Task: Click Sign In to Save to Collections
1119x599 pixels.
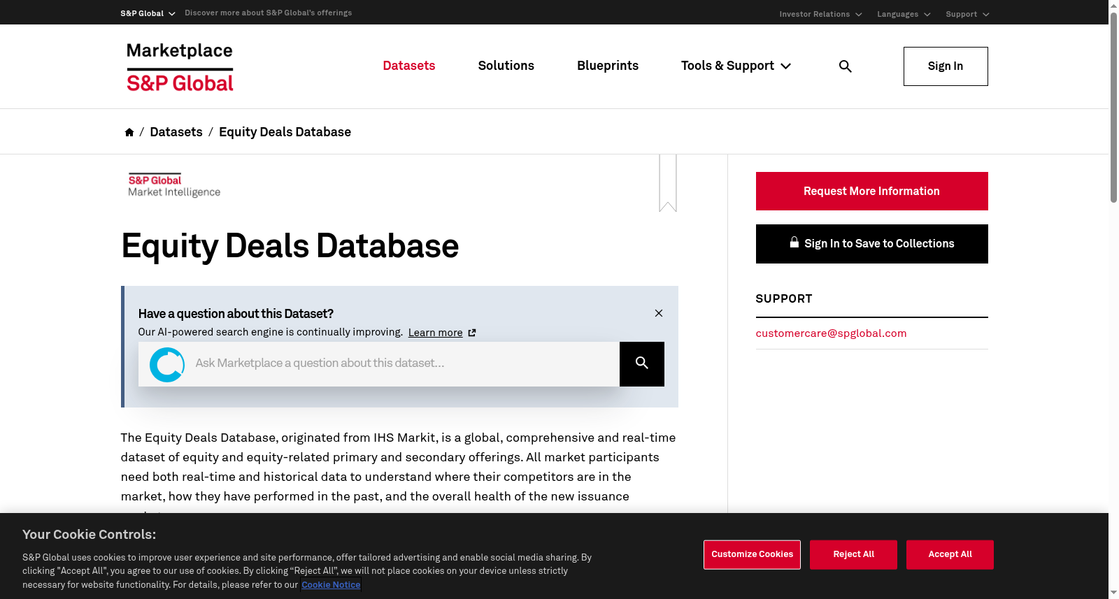Action: 872,244
